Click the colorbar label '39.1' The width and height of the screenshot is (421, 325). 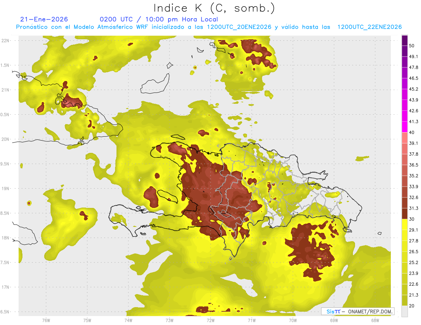click(414, 143)
